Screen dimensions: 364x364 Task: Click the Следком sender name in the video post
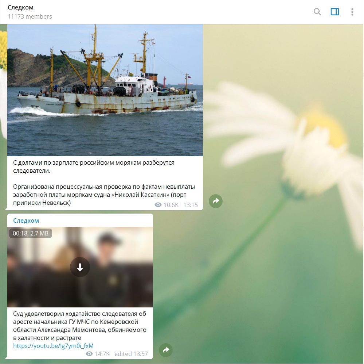(26, 221)
